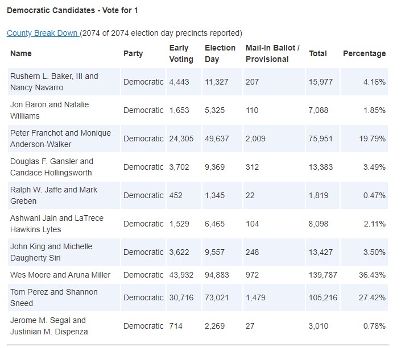
Task: Select the Wes Moore and Aruna Miller name
Action: pos(60,275)
